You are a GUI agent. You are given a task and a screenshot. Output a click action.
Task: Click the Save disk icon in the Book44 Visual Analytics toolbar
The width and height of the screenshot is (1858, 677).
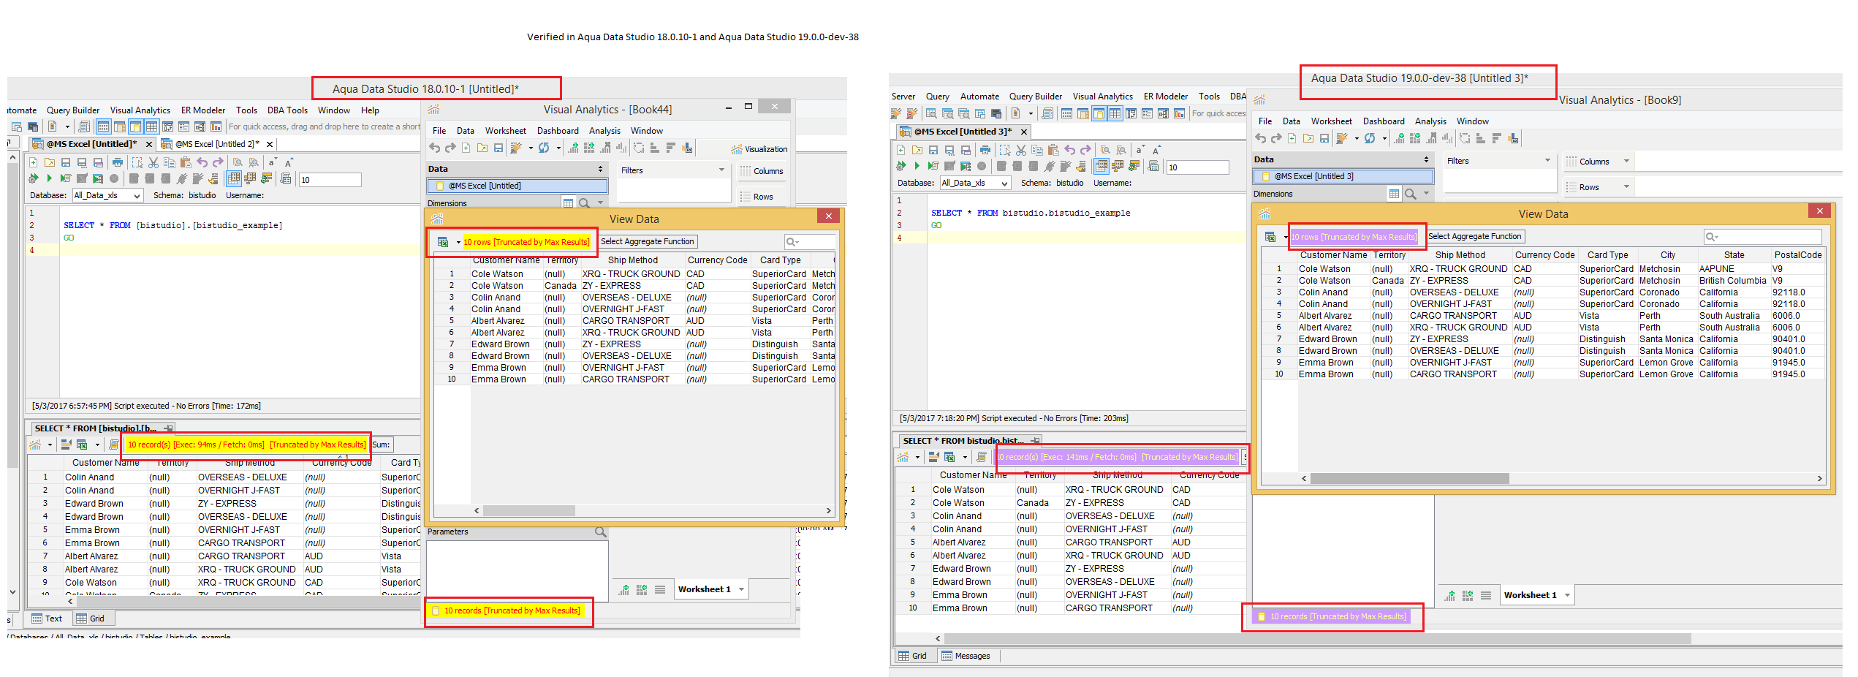[498, 148]
